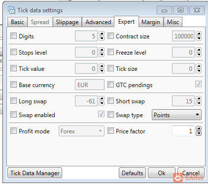Enable the Base currency override checkbox
The height and width of the screenshot is (185, 208).
(13, 85)
